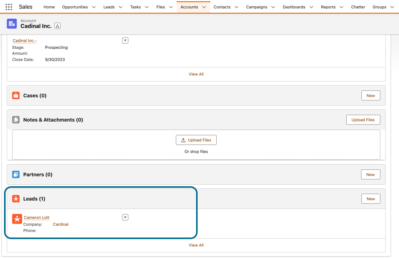
Task: Expand the Files tab dropdown chevron
Action: 171,7
